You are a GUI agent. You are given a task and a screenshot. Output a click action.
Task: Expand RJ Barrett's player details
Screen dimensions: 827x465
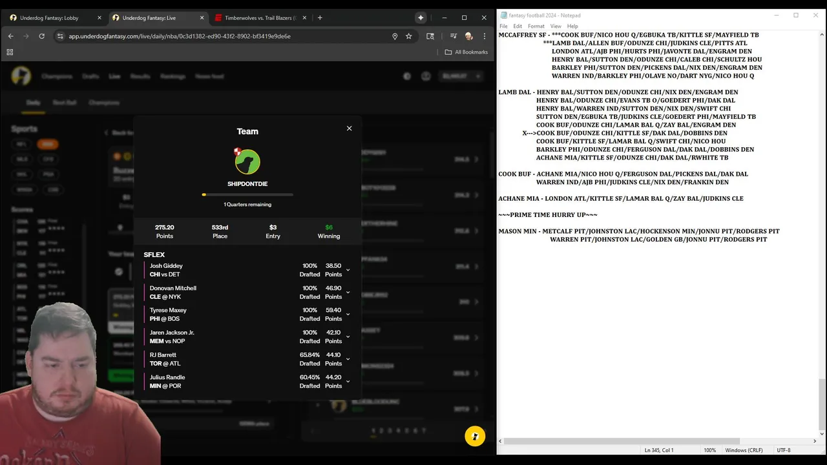point(348,359)
